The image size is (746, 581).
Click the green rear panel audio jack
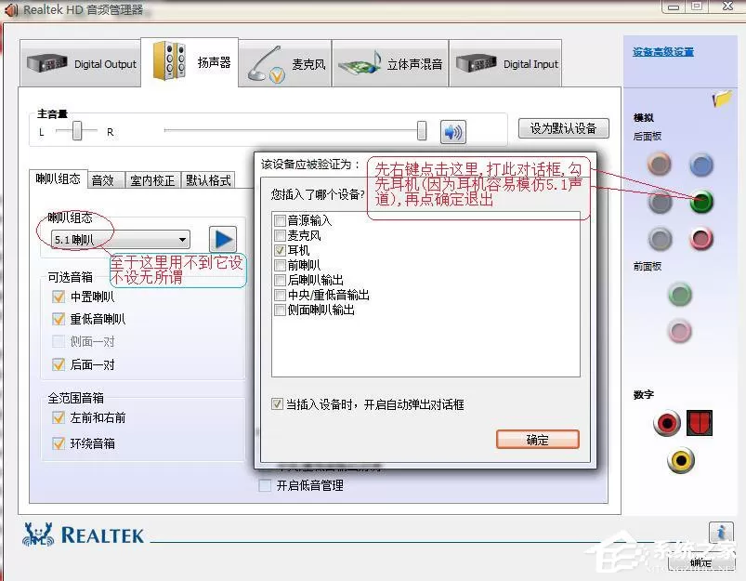click(x=701, y=201)
